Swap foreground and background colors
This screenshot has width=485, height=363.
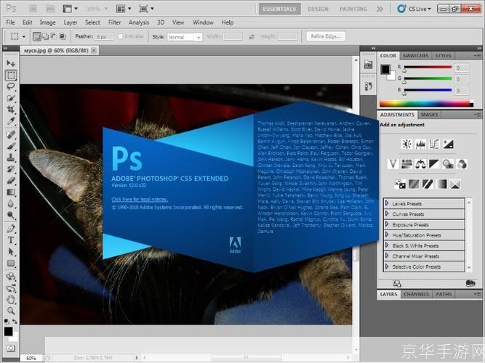pyautogui.click(x=15, y=322)
